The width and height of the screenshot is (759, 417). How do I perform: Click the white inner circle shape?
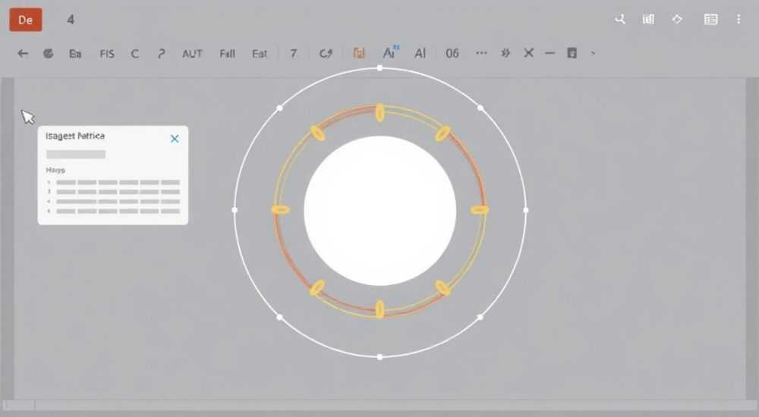pyautogui.click(x=380, y=211)
